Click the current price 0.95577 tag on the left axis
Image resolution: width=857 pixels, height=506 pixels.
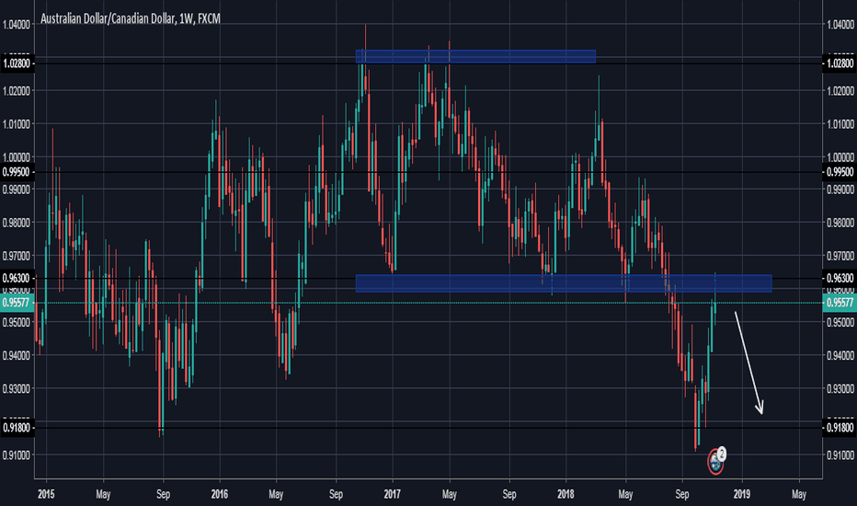17,303
